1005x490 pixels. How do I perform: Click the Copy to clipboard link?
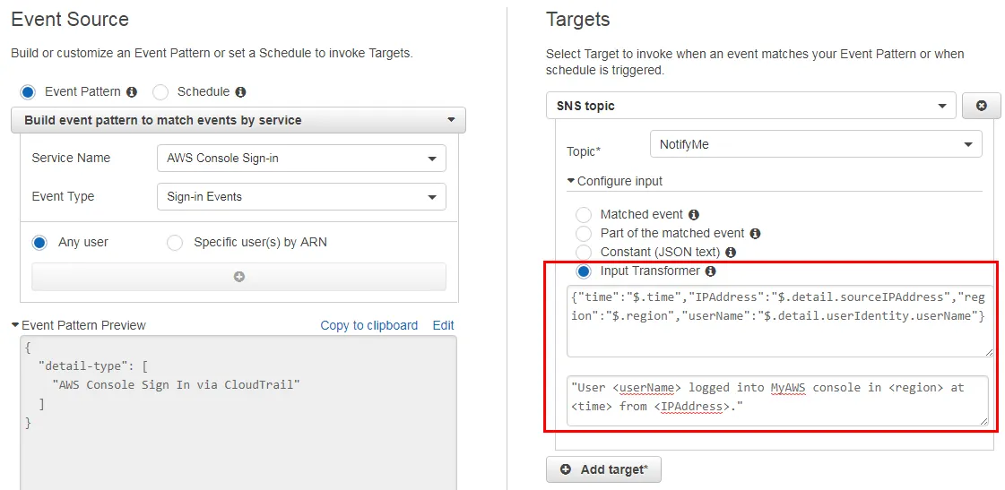point(368,325)
